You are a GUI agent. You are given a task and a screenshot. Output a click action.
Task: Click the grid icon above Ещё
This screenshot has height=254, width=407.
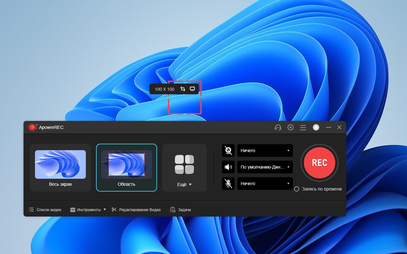tap(184, 164)
